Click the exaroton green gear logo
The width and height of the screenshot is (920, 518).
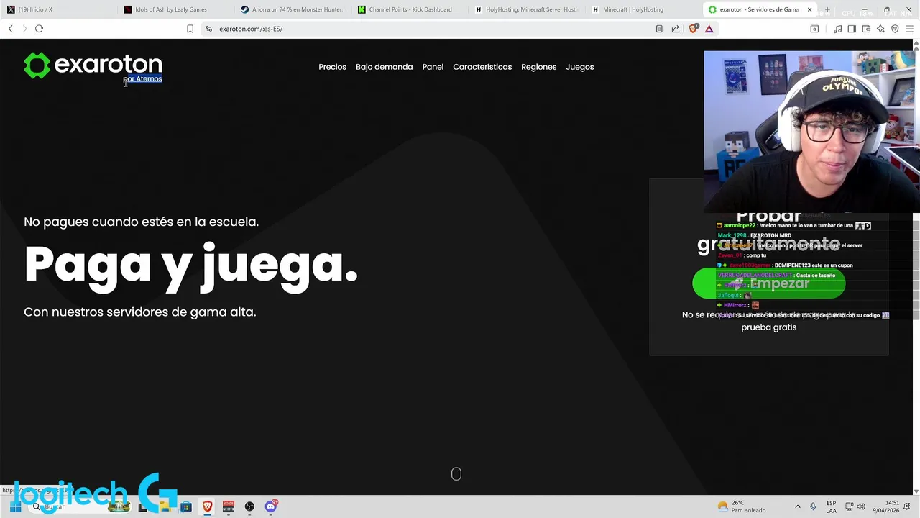click(37, 65)
